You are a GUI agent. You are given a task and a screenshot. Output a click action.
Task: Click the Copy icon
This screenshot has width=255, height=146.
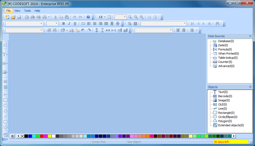(61, 17)
